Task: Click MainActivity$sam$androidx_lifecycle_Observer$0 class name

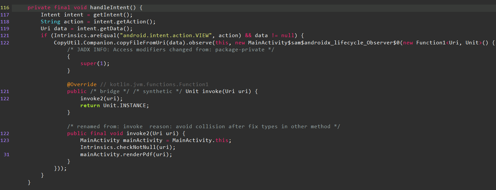Action: tap(324, 43)
